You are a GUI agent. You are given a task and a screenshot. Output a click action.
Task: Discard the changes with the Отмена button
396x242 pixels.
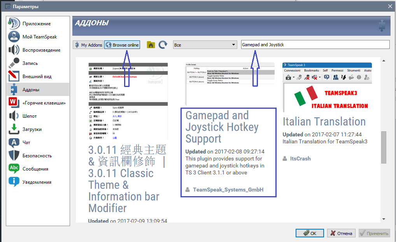pos(341,233)
